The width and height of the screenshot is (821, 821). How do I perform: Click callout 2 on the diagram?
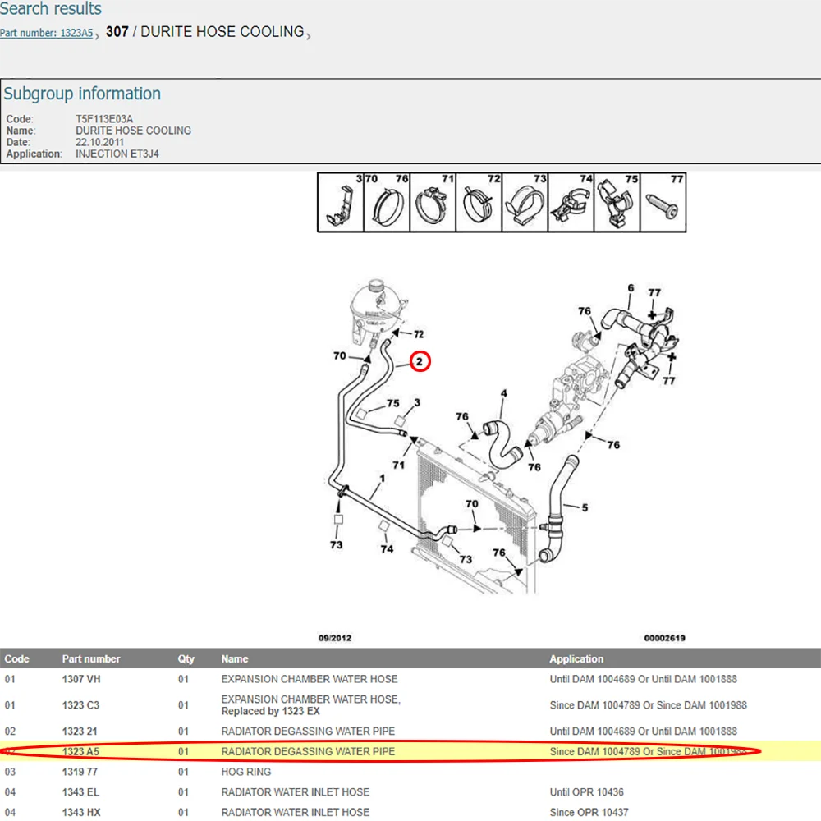[x=420, y=361]
